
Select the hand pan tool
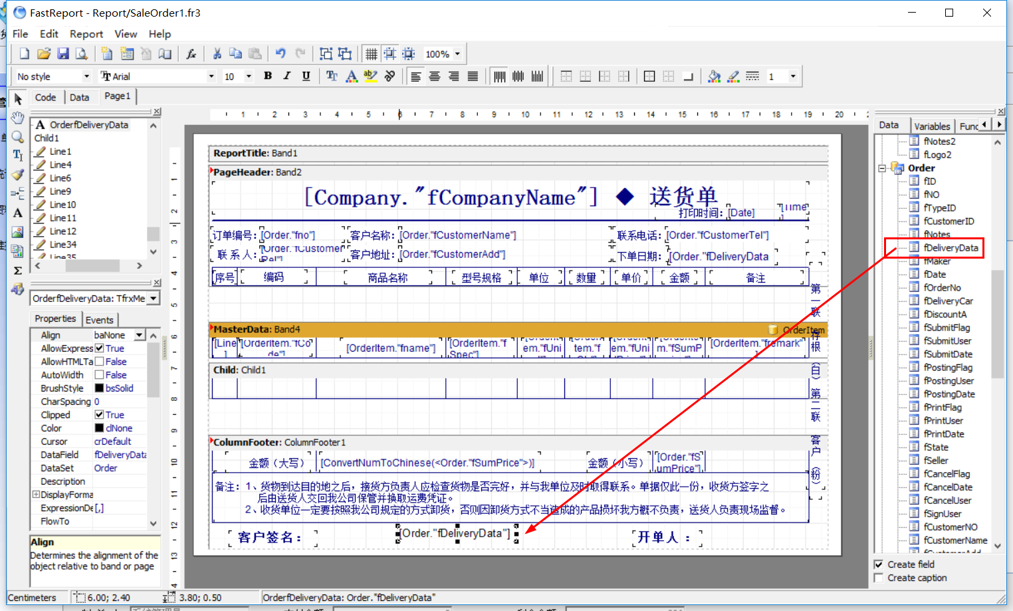coord(18,118)
